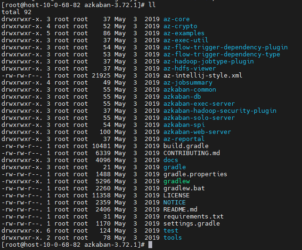Viewport: 302px width, 250px height.
Task: Click the LICENSE file name
Action: (176, 195)
